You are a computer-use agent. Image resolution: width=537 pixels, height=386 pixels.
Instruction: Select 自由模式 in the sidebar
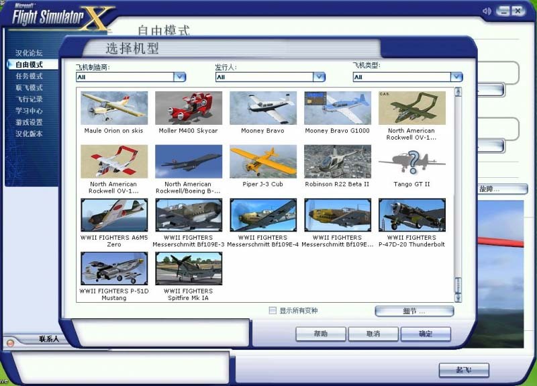pos(29,64)
